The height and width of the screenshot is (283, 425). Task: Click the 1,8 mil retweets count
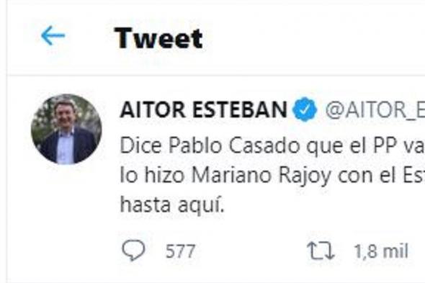[x=381, y=251]
